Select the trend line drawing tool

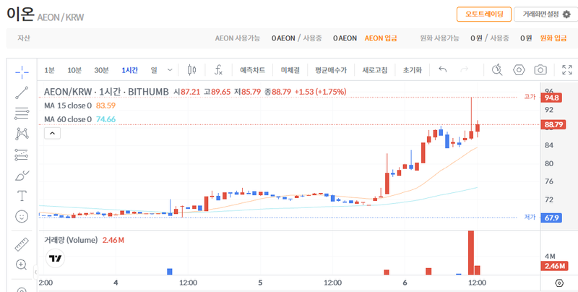(22, 93)
